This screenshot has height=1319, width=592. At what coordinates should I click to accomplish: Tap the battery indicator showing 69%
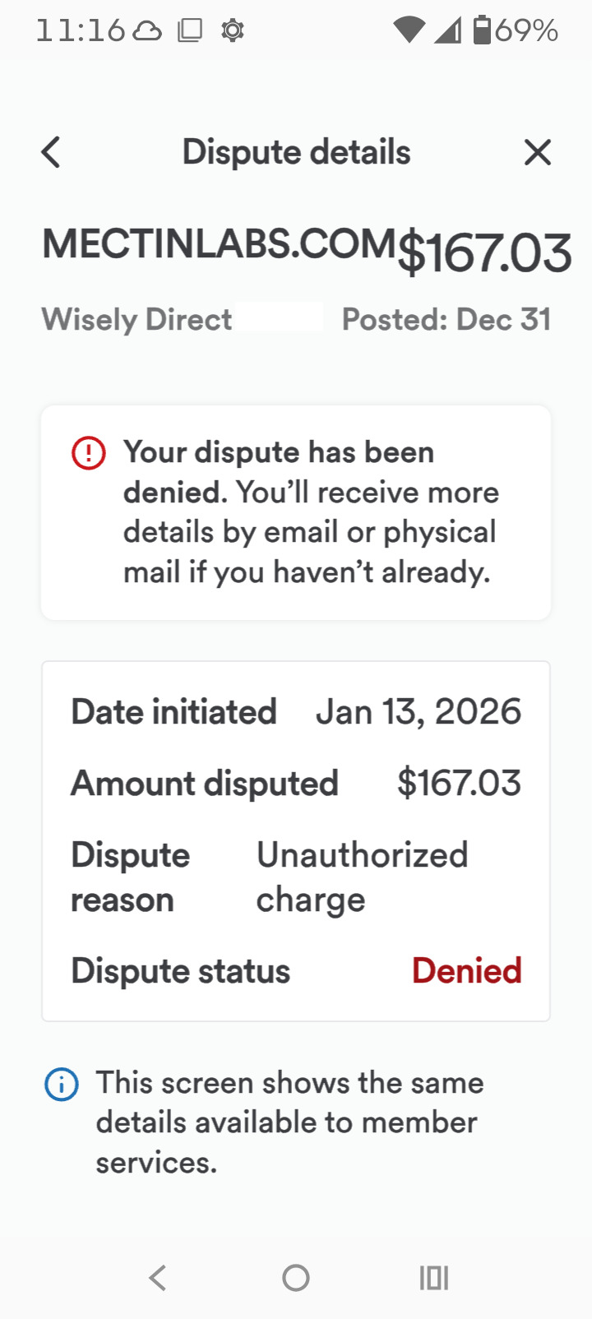516,31
